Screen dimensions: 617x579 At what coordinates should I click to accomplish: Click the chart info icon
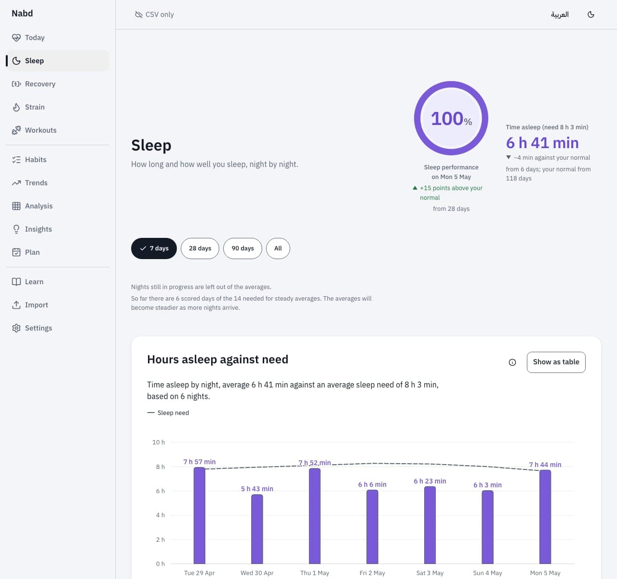click(x=512, y=362)
